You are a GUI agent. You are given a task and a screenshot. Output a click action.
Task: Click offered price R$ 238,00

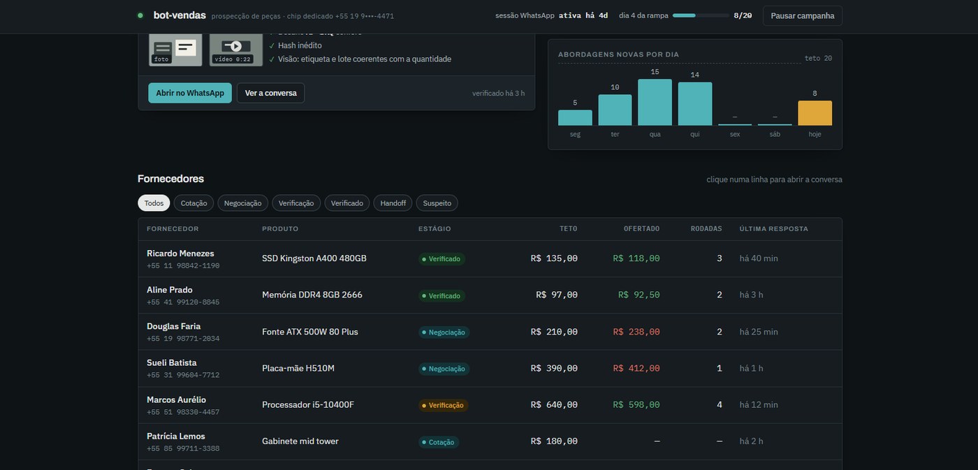pos(636,332)
